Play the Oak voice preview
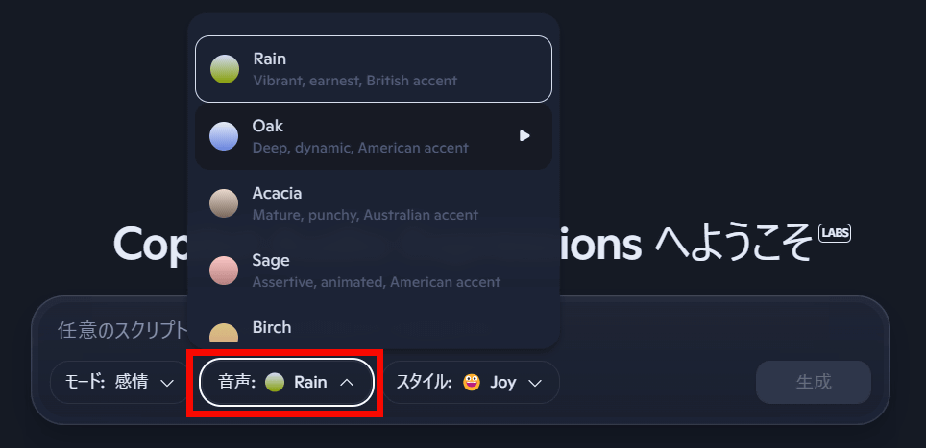Image resolution: width=926 pixels, height=448 pixels. (524, 136)
